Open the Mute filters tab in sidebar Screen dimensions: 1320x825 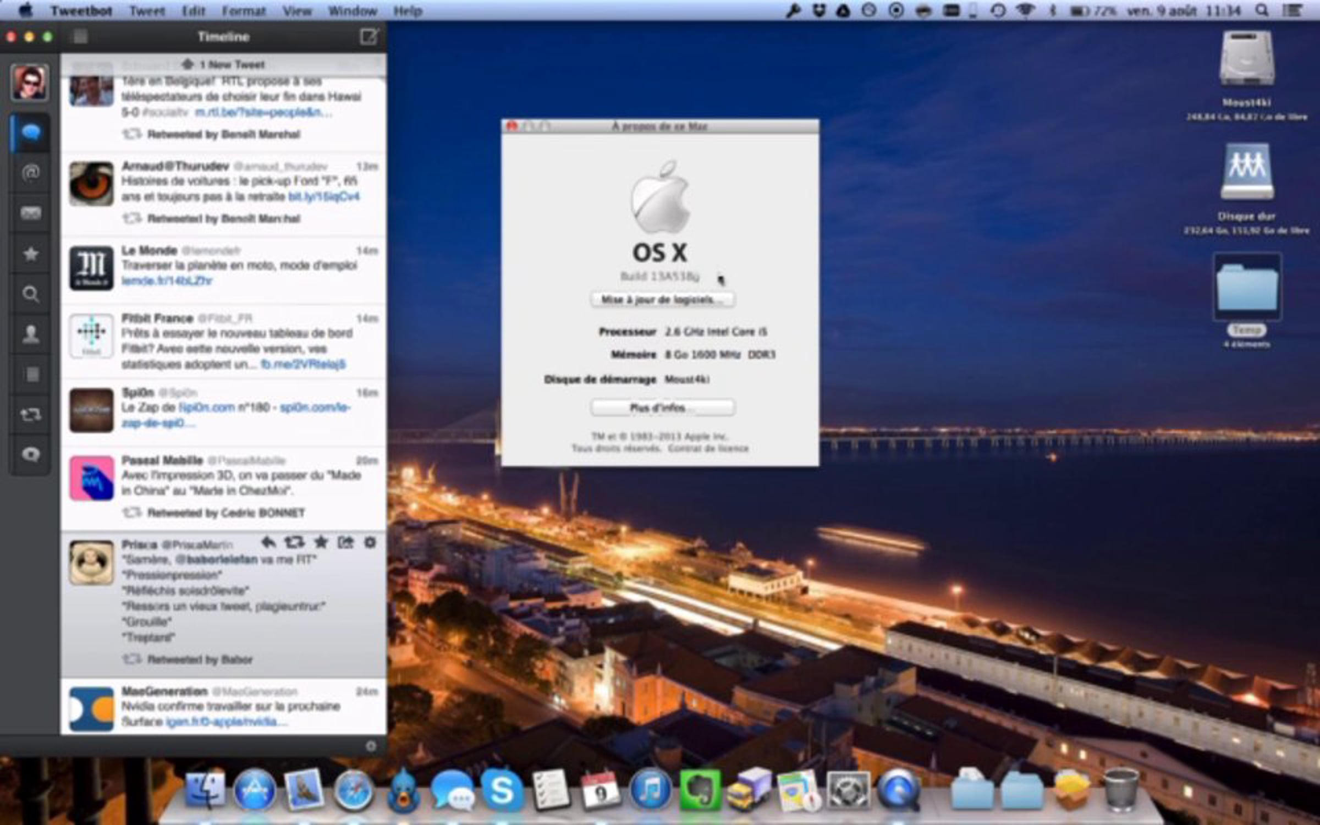(x=31, y=454)
